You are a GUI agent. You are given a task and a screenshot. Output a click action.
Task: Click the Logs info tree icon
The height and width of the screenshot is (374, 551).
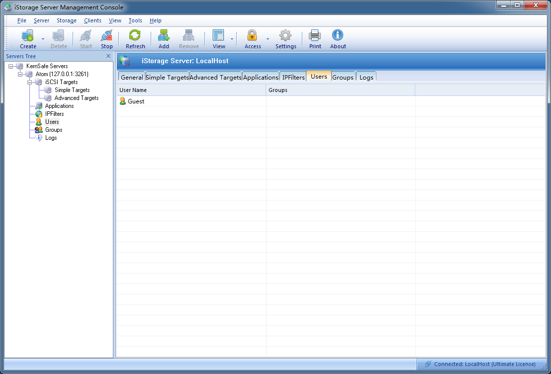(39, 138)
